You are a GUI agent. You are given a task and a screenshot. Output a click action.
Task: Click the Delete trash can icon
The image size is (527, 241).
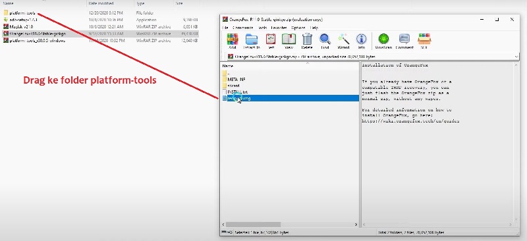coord(307,40)
